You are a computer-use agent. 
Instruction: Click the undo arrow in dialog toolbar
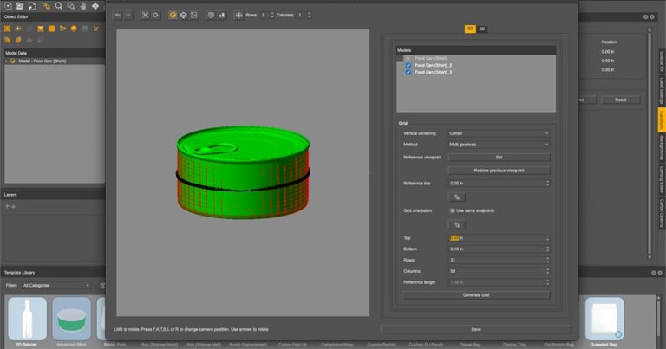[118, 15]
